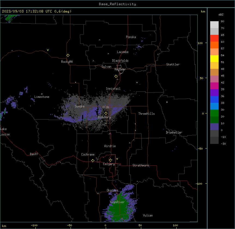The height and width of the screenshot is (229, 235).
Task: Click the RedDeer city label
Action: (x=120, y=69)
